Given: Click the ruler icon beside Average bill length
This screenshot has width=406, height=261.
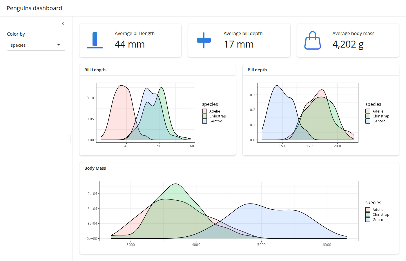Looking at the screenshot, I should (95, 40).
